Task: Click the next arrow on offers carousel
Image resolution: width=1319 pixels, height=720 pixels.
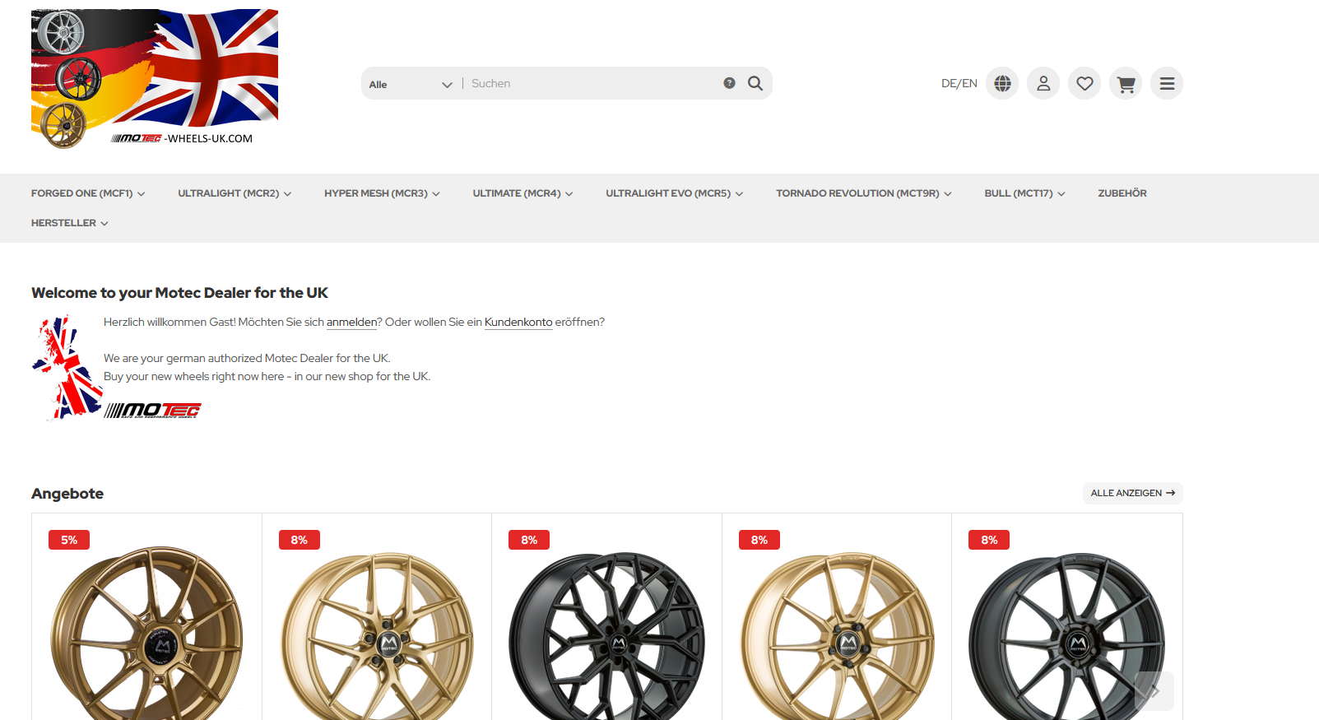Action: click(x=1154, y=691)
